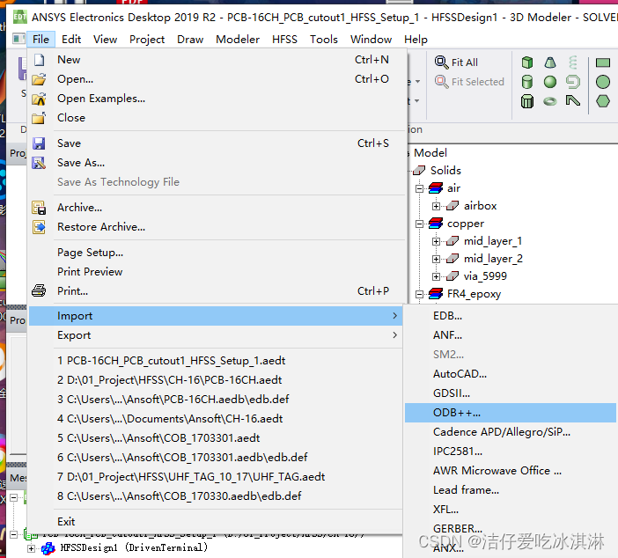
Task: Collapse the copper material node
Action: (x=419, y=224)
